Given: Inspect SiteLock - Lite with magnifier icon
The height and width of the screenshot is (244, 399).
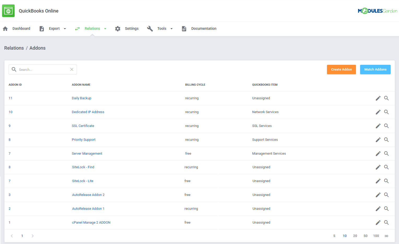Looking at the screenshot, I should click(x=386, y=181).
